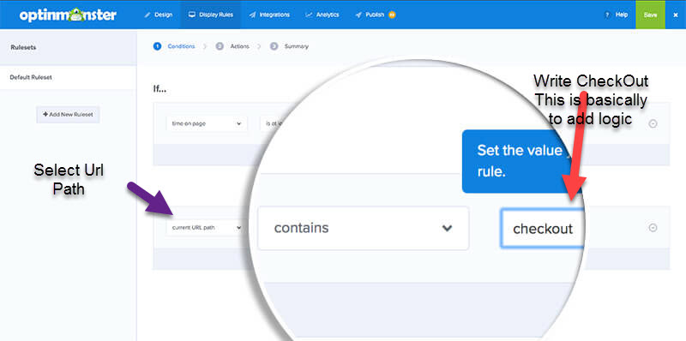The width and height of the screenshot is (686, 341).
Task: Click the Publish notification badge
Action: click(x=392, y=15)
